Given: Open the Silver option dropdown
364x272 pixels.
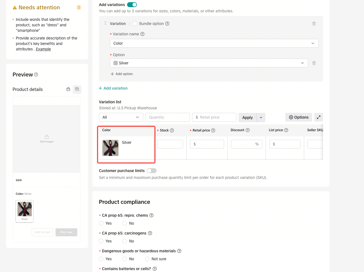Looking at the screenshot, I should (209, 63).
